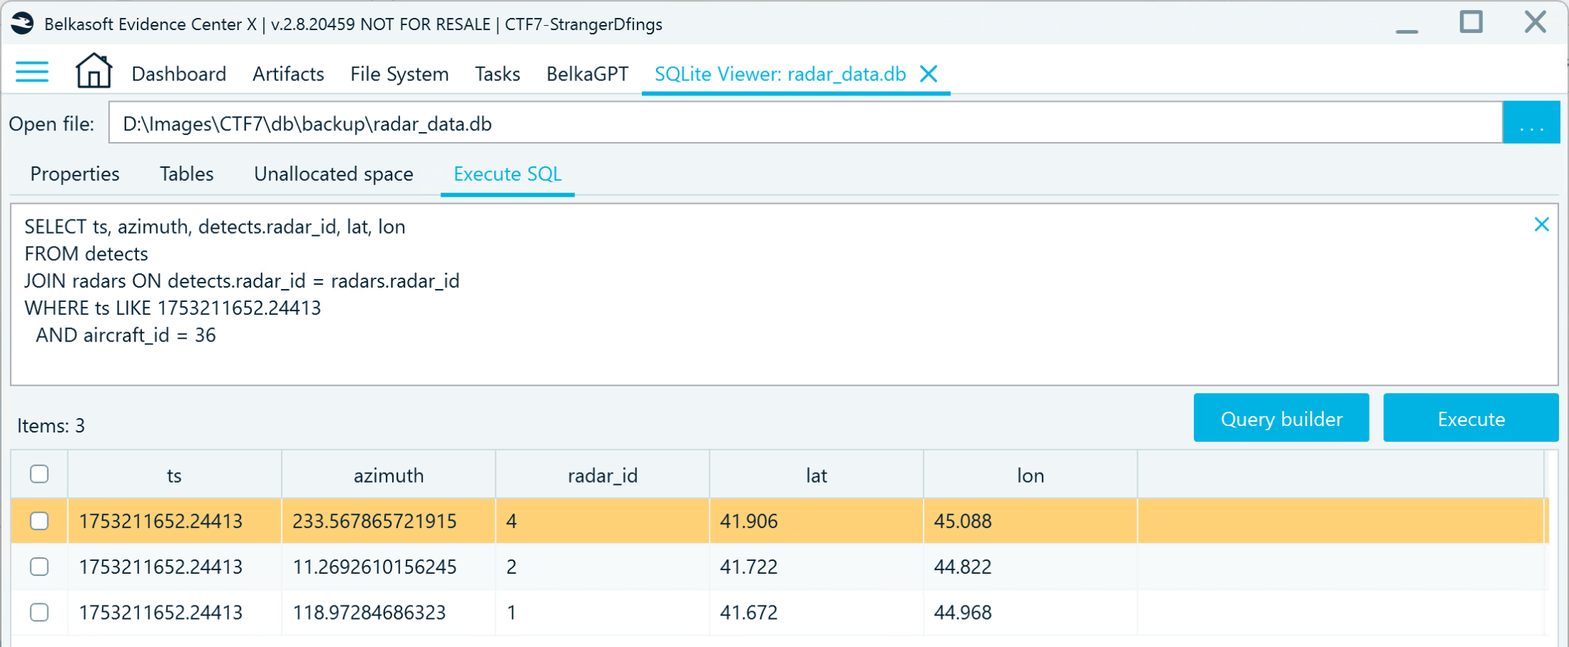
Task: Sort by the radar_id column header
Action: [602, 475]
